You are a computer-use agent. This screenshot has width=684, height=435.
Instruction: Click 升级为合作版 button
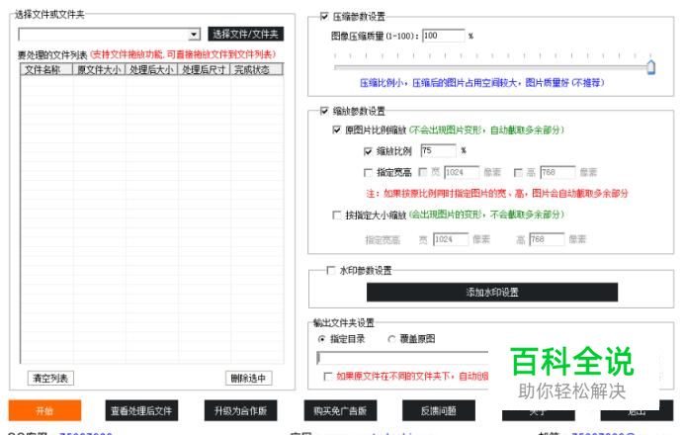pos(240,410)
